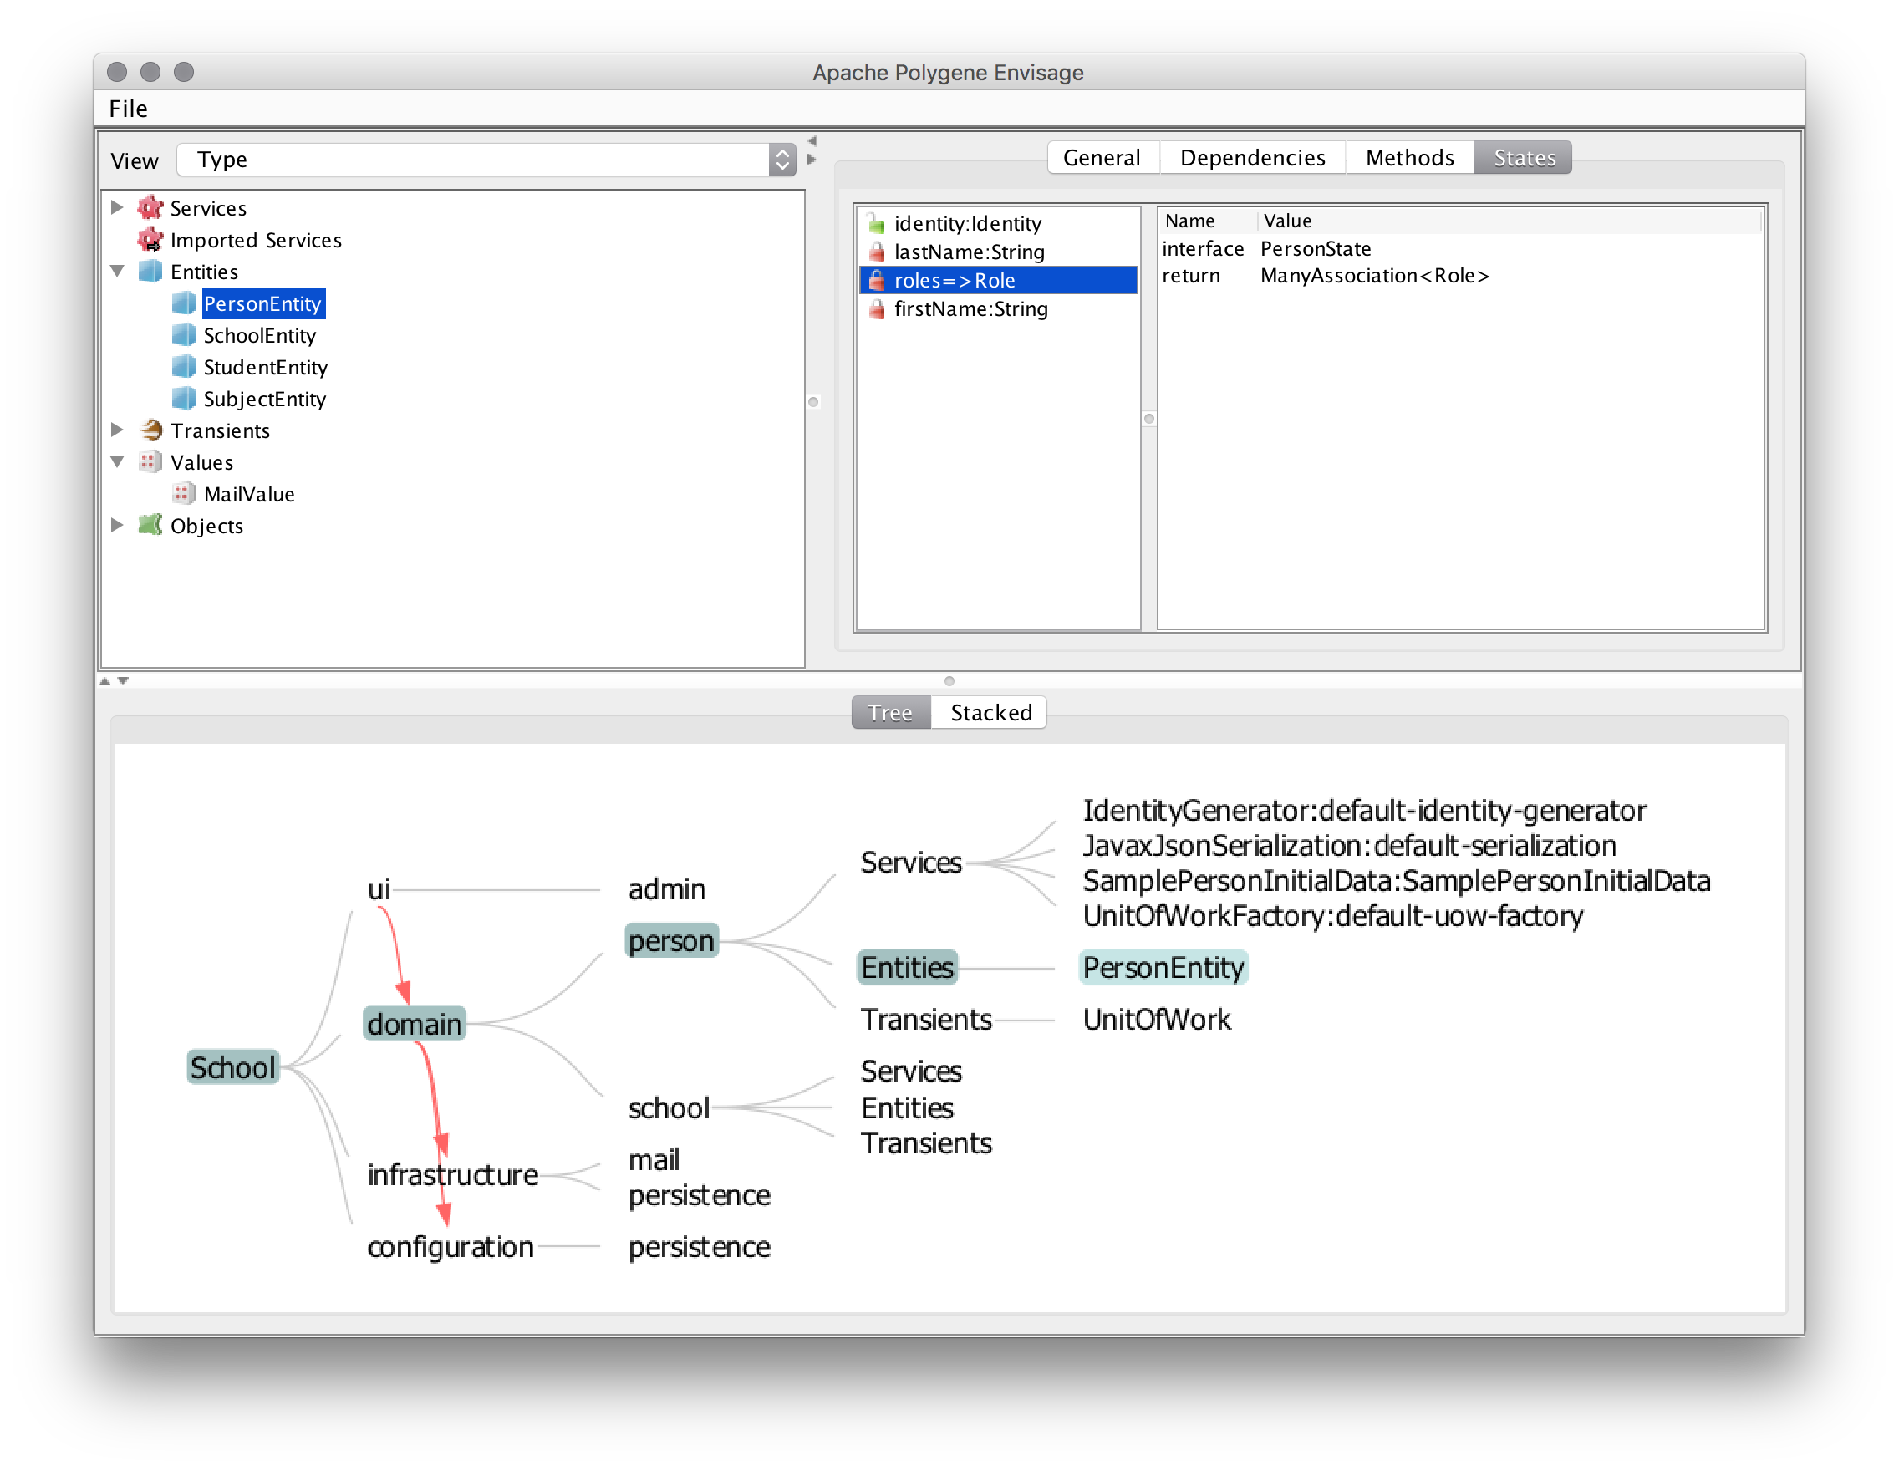Switch to the Stacked view tab
The height and width of the screenshot is (1471, 1899).
(x=990, y=713)
